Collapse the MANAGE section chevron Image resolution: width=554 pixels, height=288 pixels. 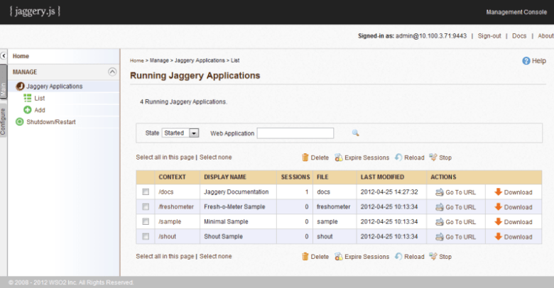tap(112, 72)
